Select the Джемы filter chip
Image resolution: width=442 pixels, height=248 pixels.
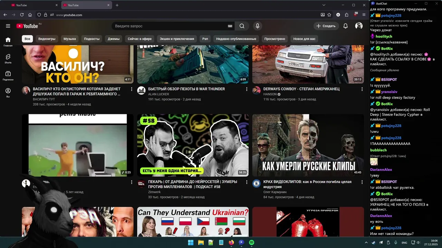(x=114, y=39)
